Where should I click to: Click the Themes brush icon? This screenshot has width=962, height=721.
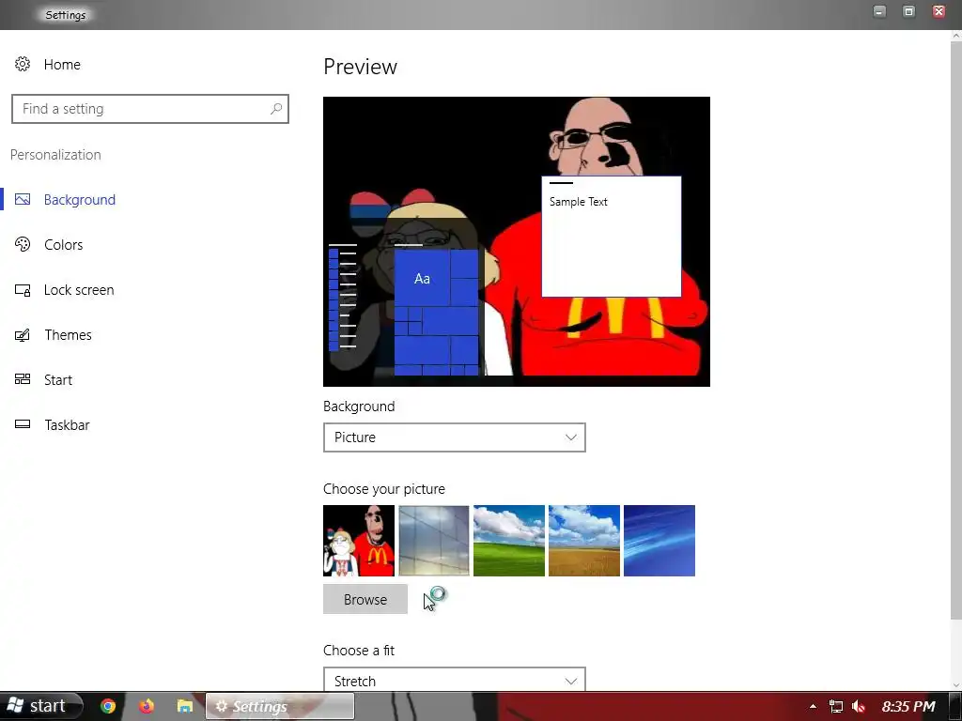(x=23, y=335)
